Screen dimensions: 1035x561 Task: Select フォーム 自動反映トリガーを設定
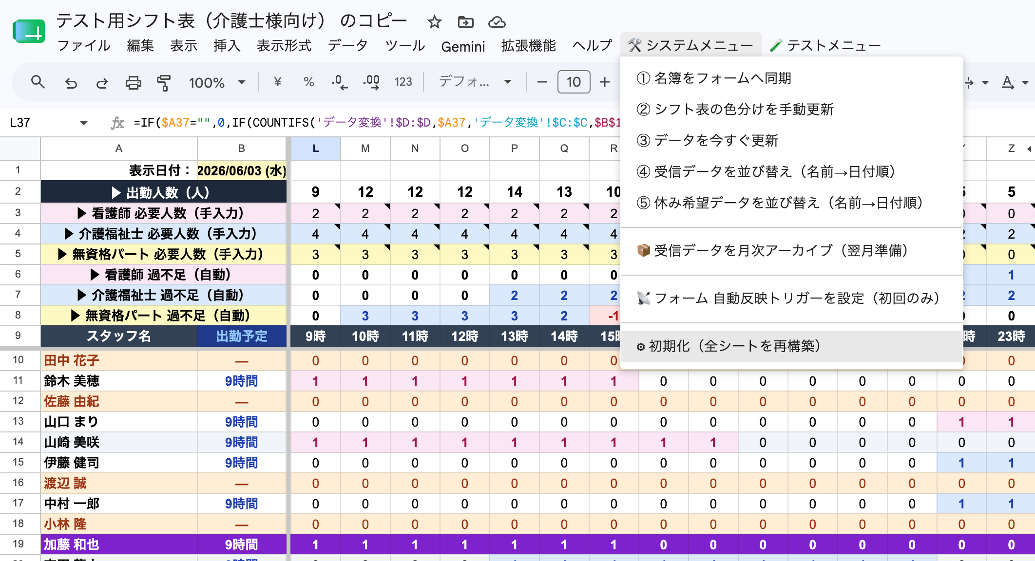(x=792, y=299)
